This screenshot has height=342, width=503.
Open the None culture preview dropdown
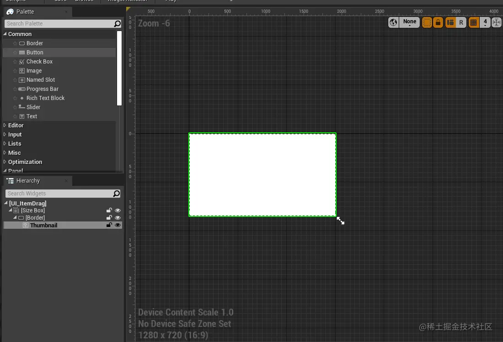click(409, 22)
